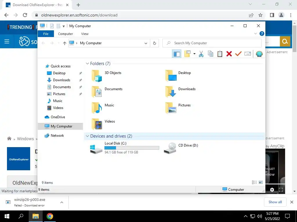
Task: Open Chrome's three-dot menu
Action: pyautogui.click(x=291, y=15)
